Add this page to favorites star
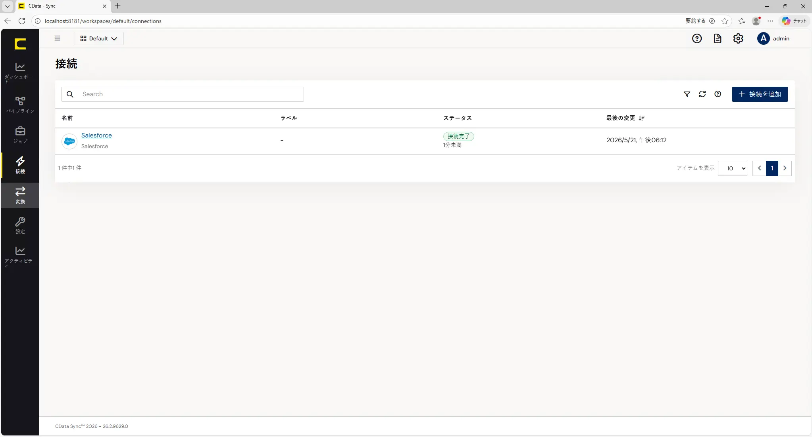The height and width of the screenshot is (437, 812). 725,21
